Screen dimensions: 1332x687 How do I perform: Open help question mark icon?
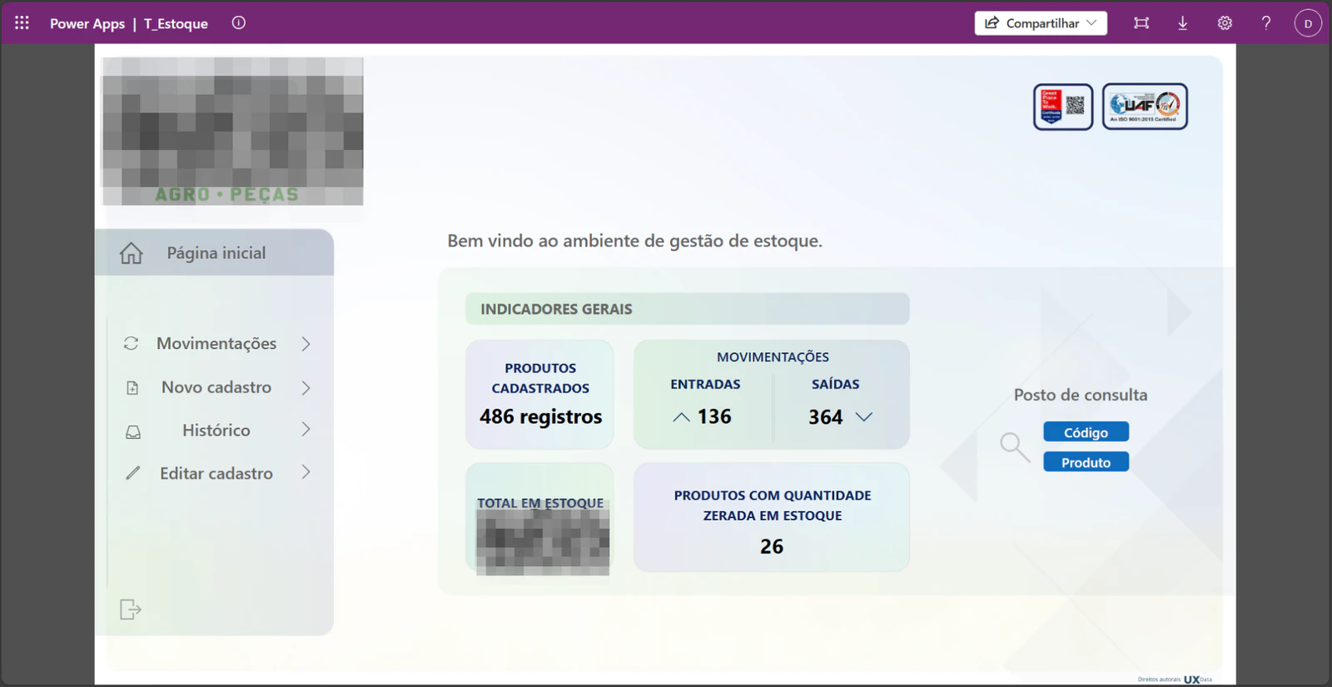(1266, 23)
